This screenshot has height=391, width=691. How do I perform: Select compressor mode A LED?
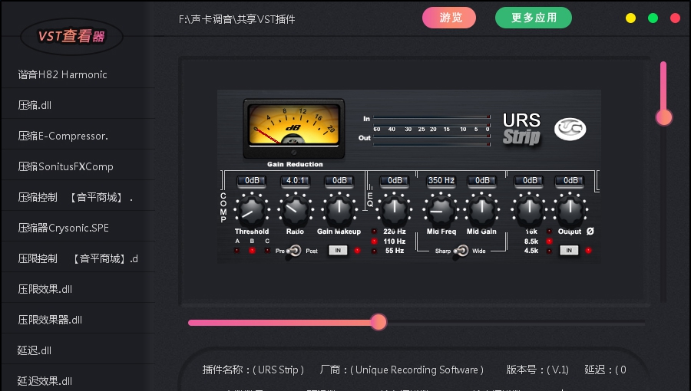pyautogui.click(x=237, y=251)
